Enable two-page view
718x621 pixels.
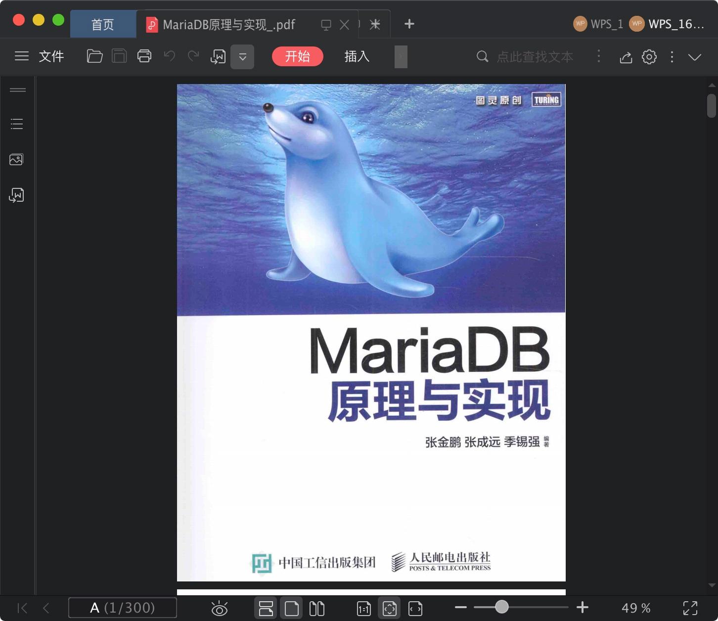coord(316,608)
